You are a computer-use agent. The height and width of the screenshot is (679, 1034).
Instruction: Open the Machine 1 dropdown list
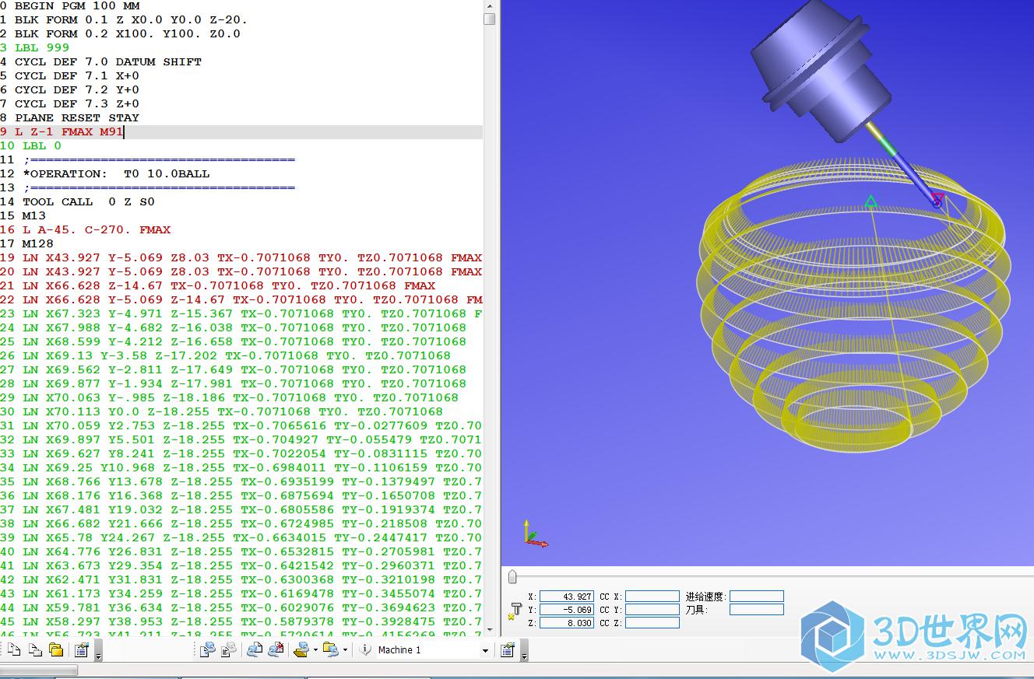click(x=485, y=650)
